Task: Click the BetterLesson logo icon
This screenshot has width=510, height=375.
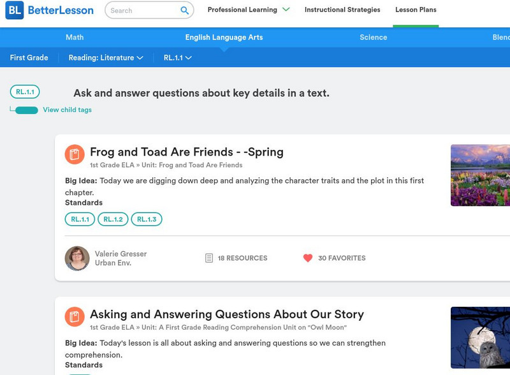Action: (14, 10)
